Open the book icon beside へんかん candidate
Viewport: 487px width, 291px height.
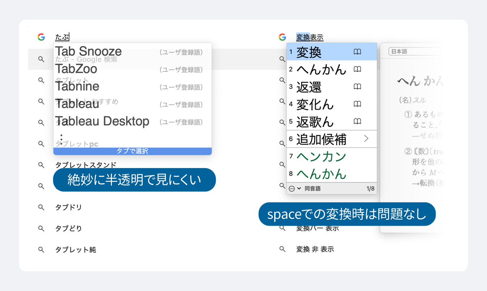point(357,69)
